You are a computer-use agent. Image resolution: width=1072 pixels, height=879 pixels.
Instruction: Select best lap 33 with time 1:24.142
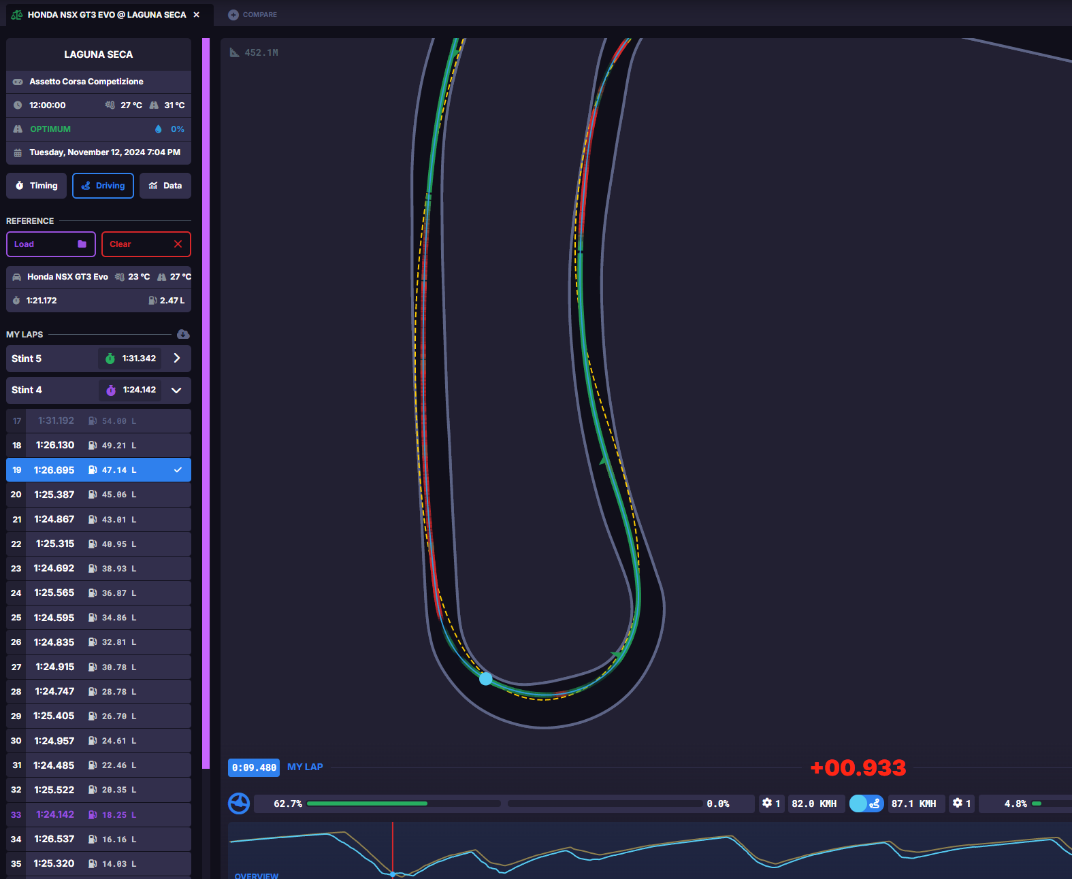[99, 814]
